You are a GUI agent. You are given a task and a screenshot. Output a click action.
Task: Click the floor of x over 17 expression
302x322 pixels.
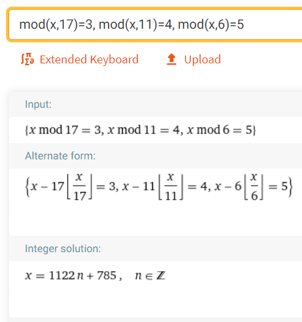tap(79, 187)
